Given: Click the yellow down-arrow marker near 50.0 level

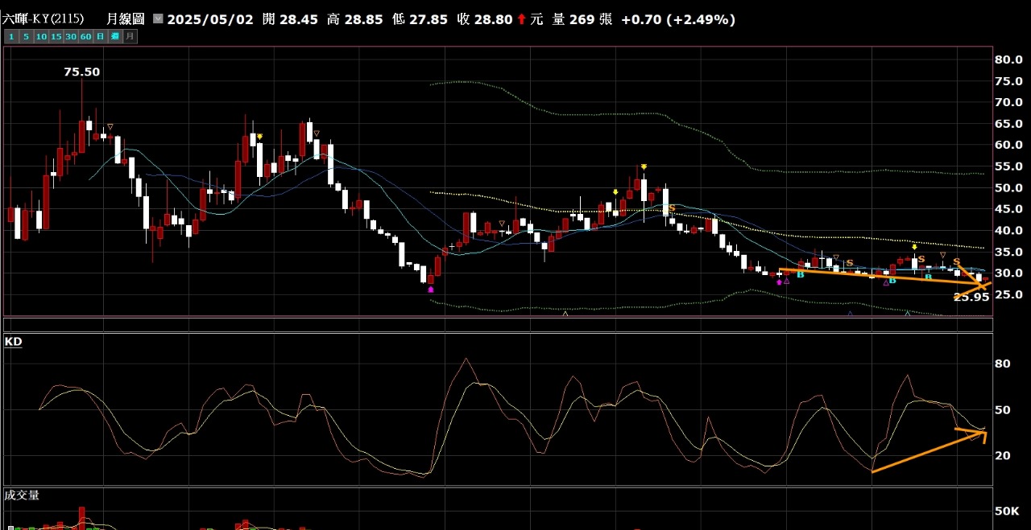Looking at the screenshot, I should click(615, 192).
